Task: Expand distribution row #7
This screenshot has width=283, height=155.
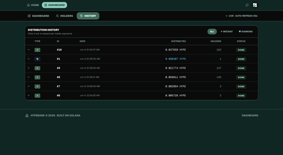Action: [x=28, y=86]
